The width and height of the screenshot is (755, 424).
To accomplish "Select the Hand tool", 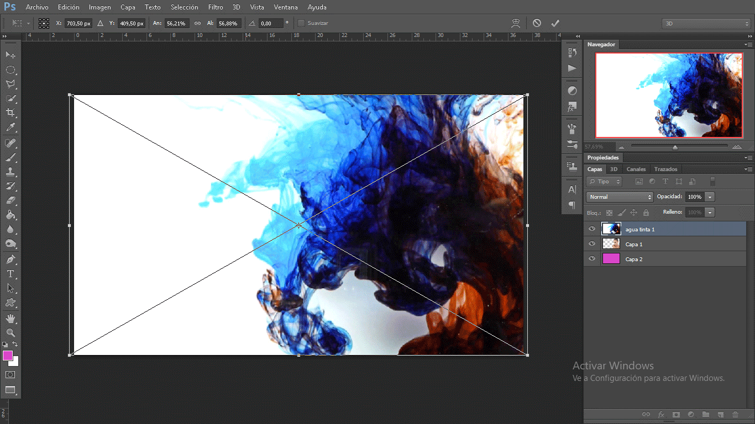I will (x=11, y=318).
